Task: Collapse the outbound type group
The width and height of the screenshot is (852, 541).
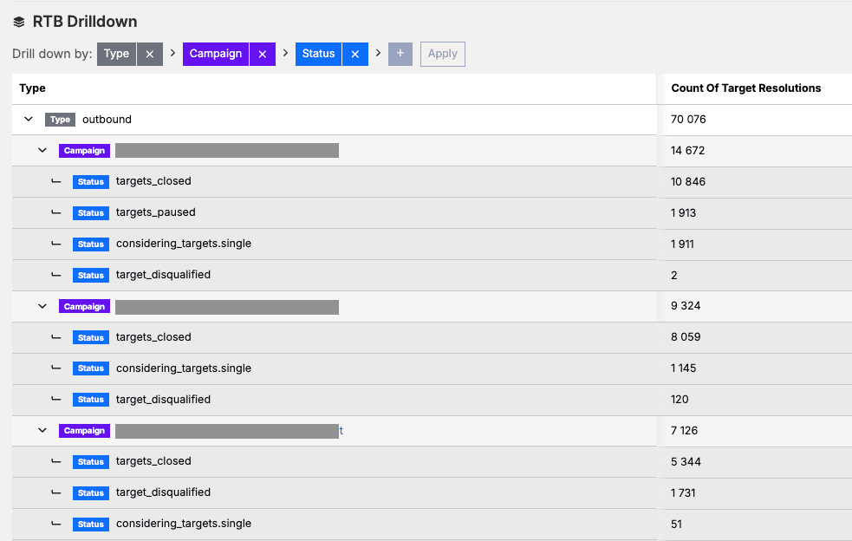Action: click(28, 119)
